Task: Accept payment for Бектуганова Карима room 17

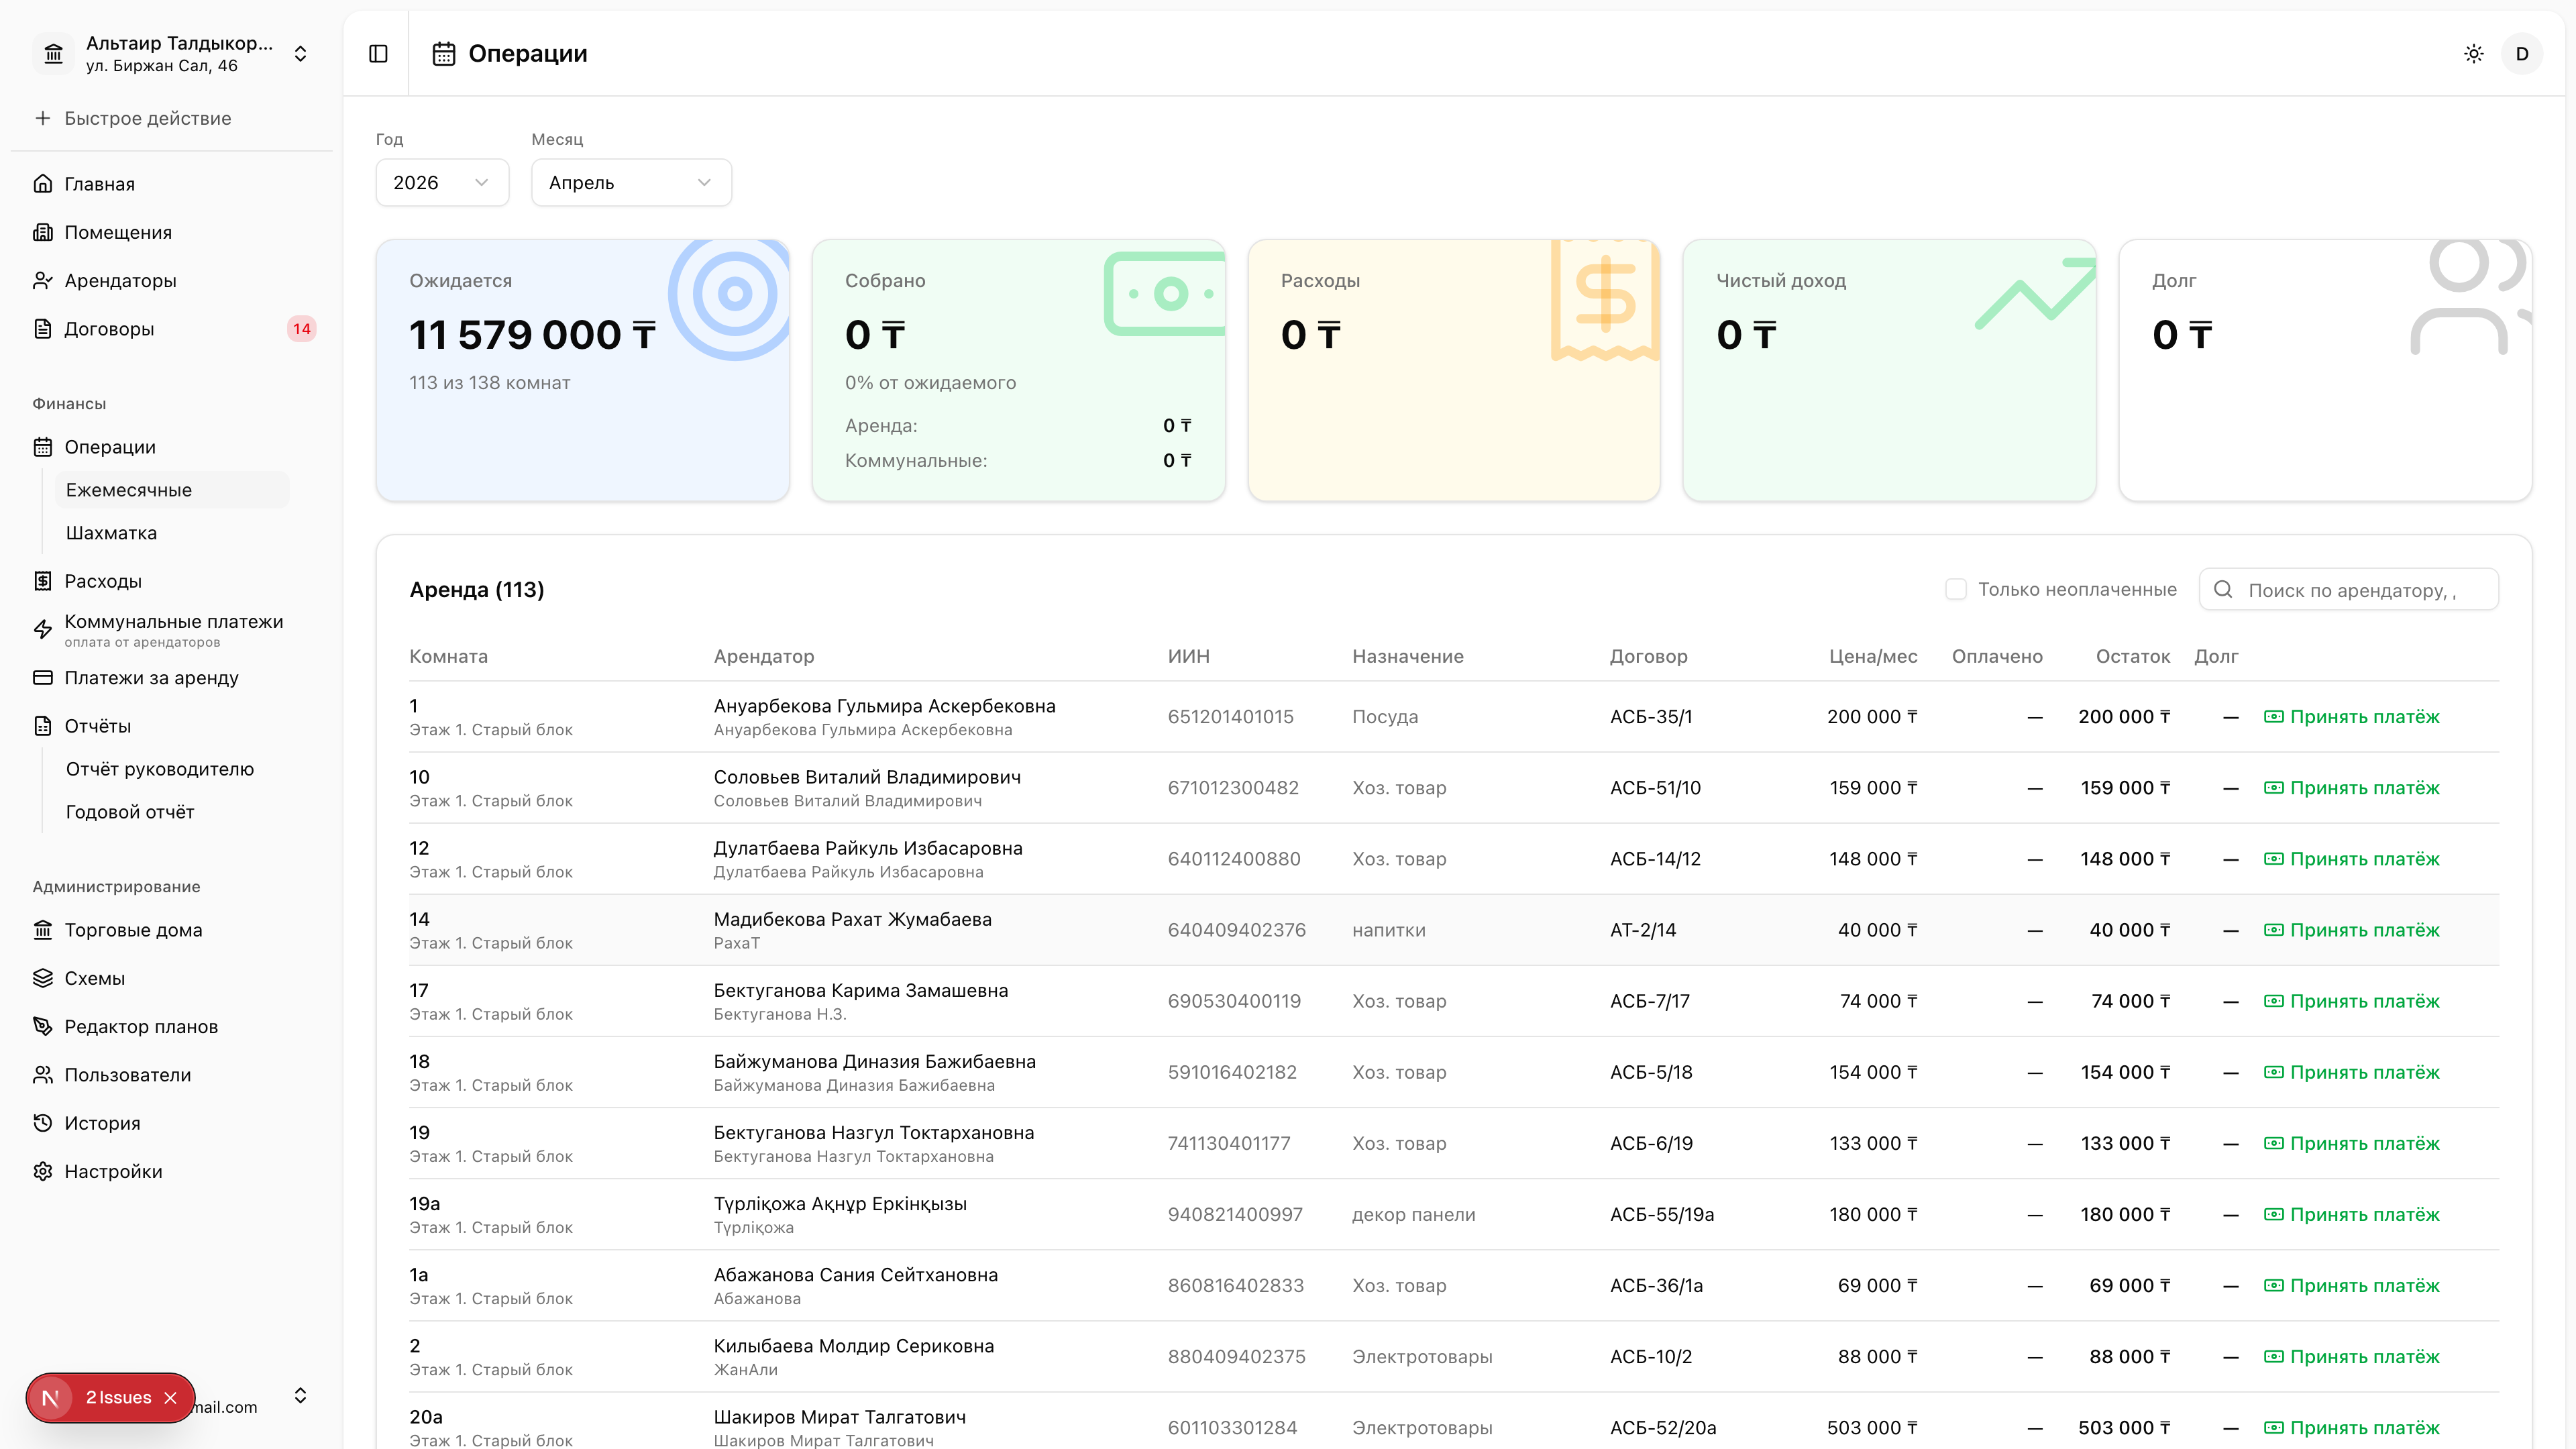Action: coord(2352,1001)
